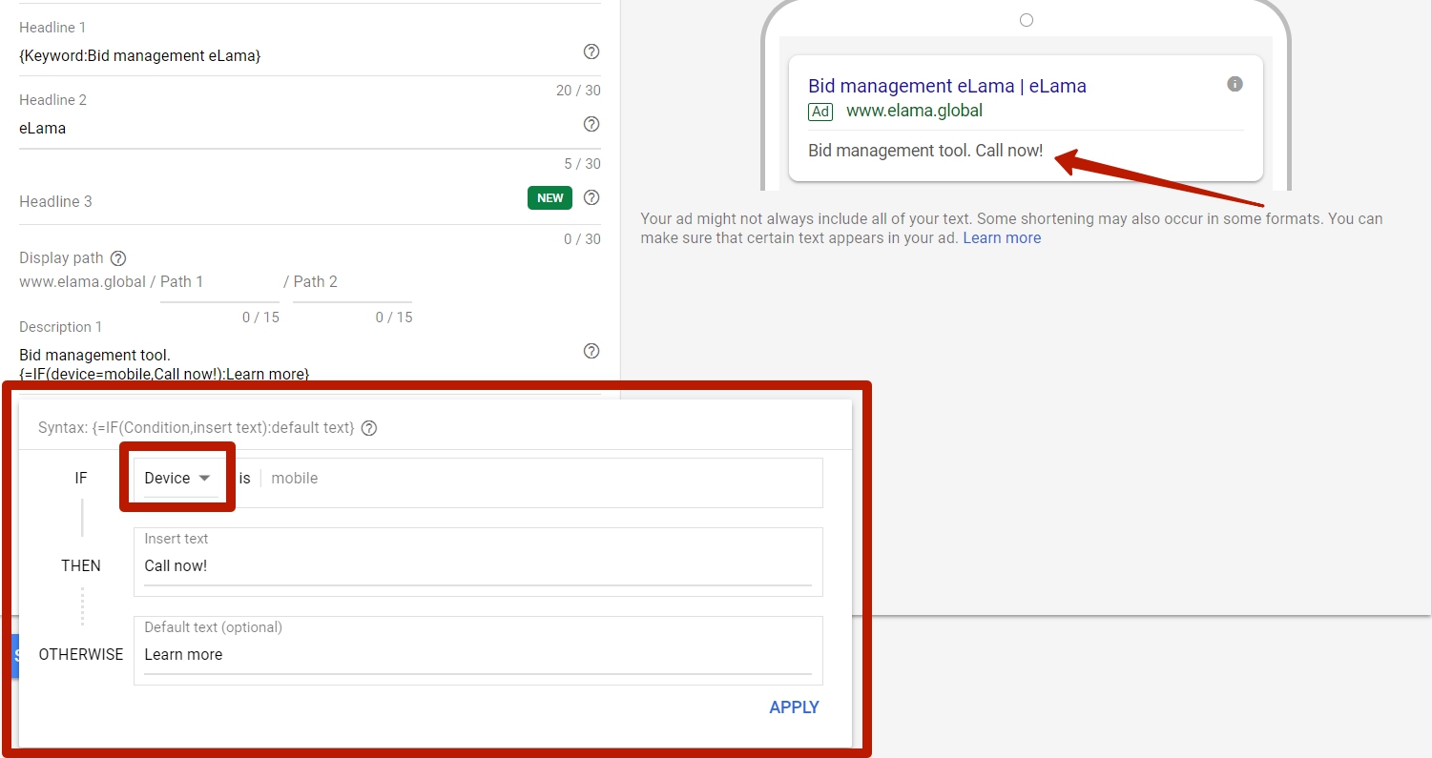
Task: Open Learn more link under preview
Action: 1002,237
